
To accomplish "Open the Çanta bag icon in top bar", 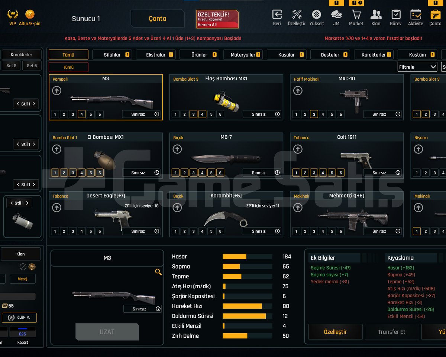I will [435, 17].
